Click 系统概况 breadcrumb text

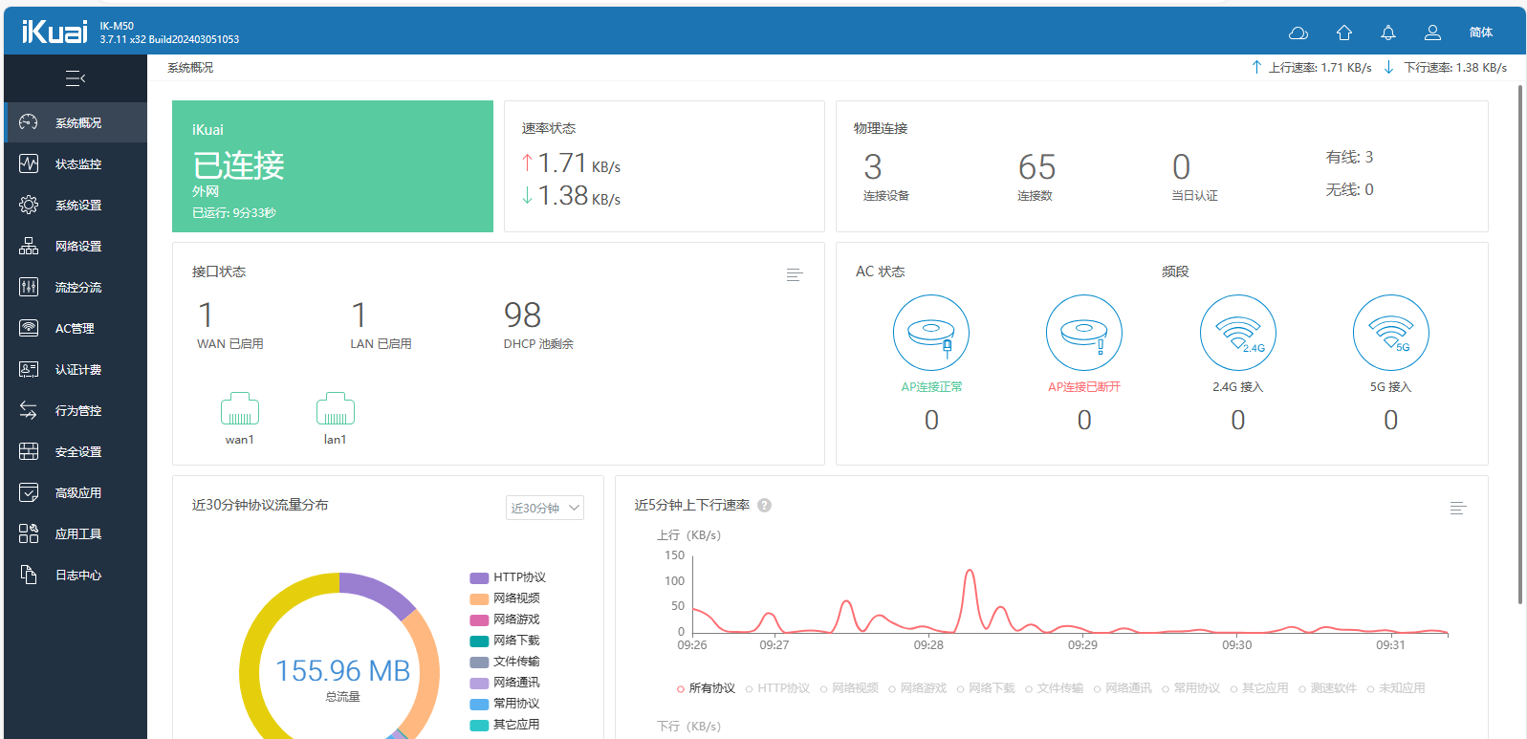point(190,68)
